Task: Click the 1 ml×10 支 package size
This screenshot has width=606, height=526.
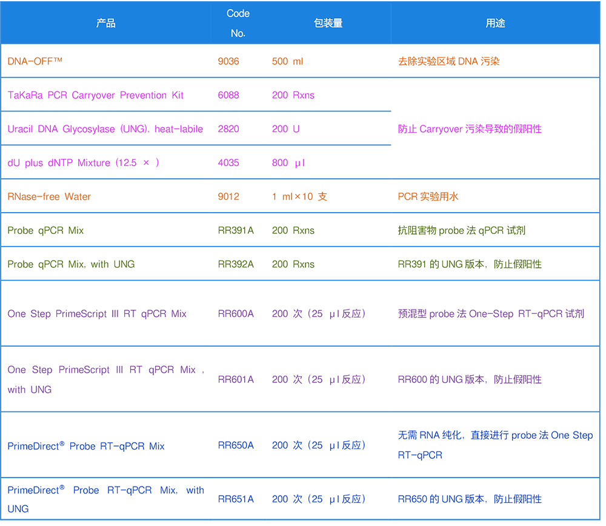Action: [299, 196]
